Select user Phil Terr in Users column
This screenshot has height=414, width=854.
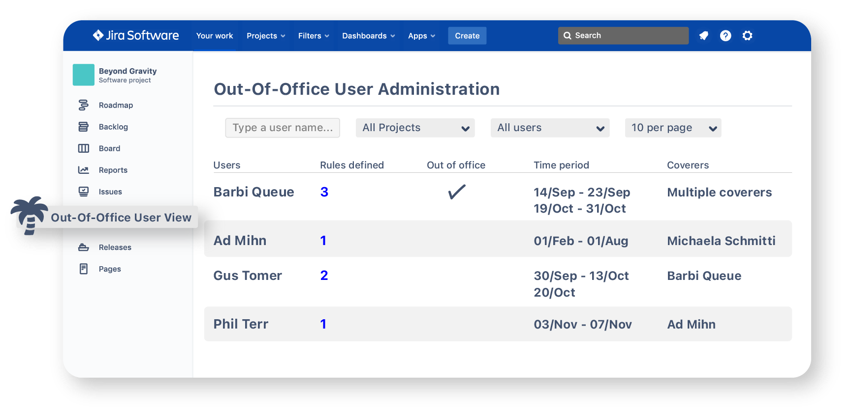tap(241, 324)
